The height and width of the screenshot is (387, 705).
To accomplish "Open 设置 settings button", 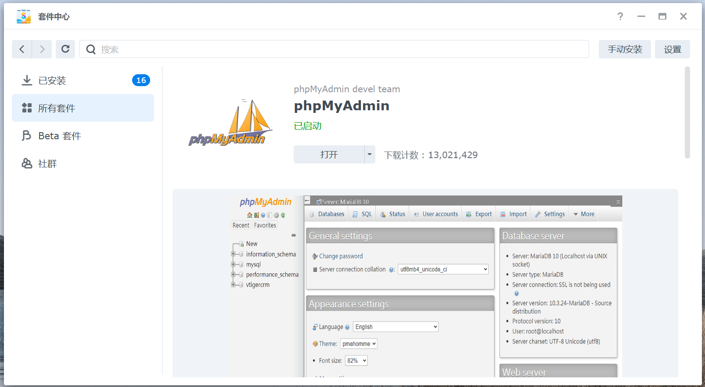I will [673, 49].
